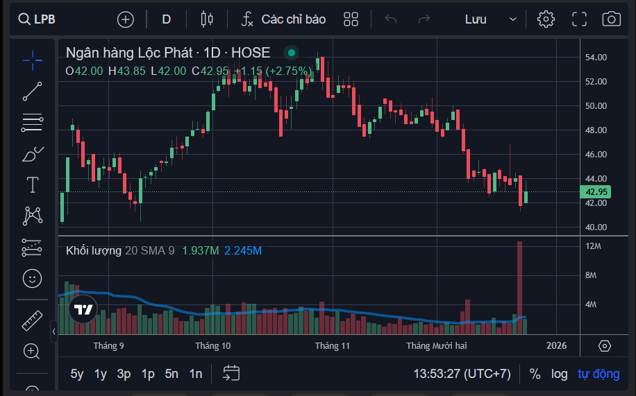Open the chart patterns tool
This screenshot has height=396, width=636.
[32, 216]
